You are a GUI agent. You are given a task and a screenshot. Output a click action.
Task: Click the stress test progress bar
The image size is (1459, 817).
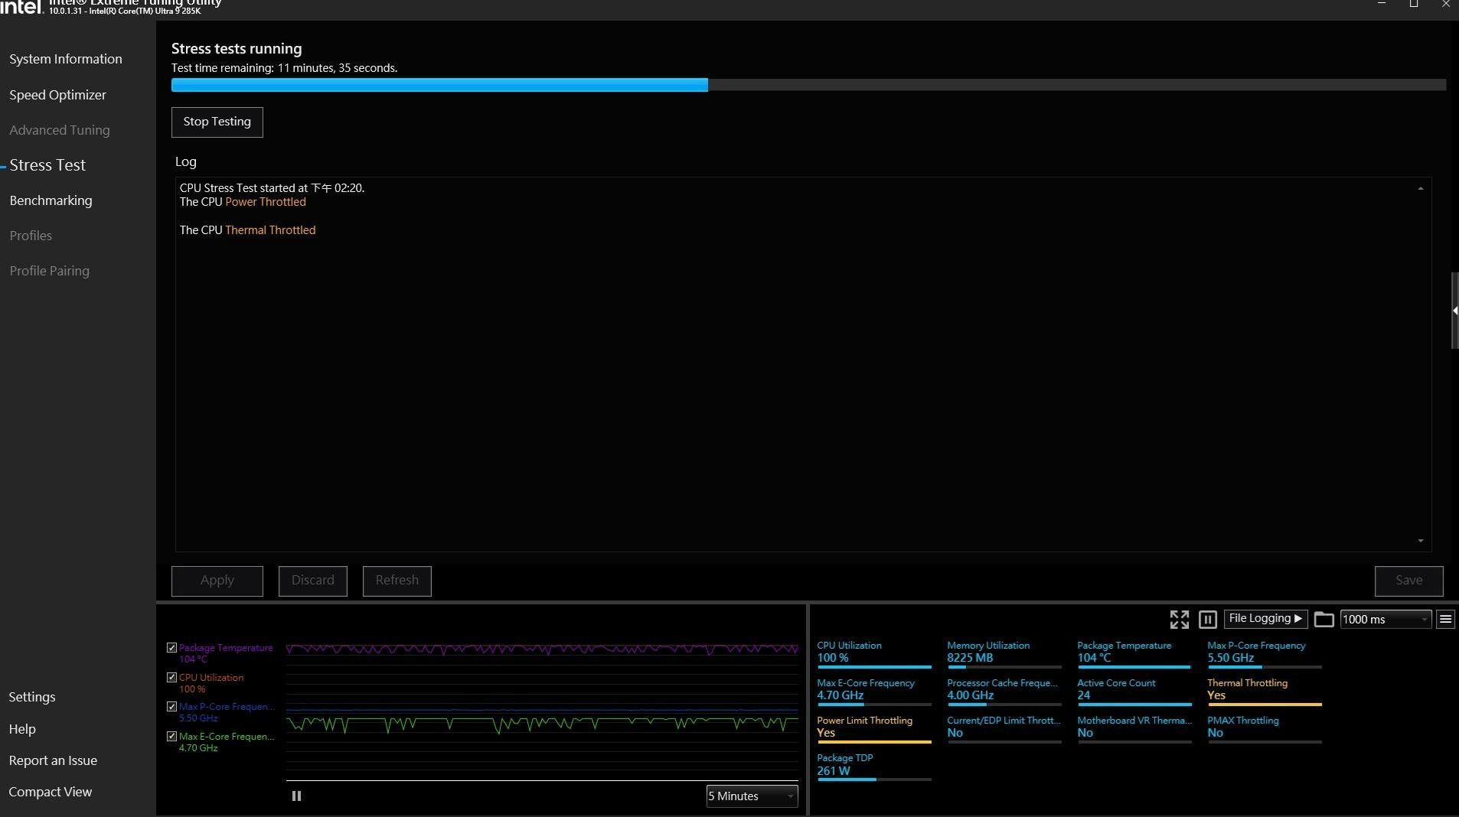pos(808,85)
